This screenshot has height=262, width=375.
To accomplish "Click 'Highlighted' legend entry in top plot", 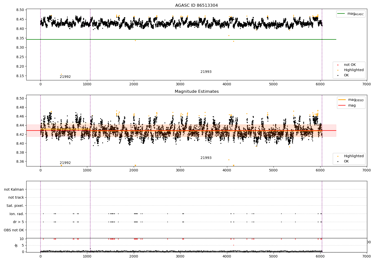I will click(x=350, y=70).
